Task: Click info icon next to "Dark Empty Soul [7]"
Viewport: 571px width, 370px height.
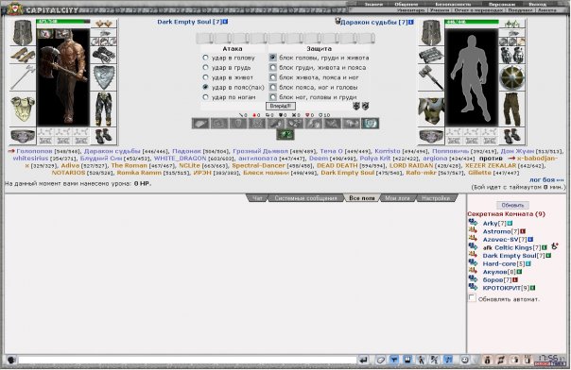Action: (225, 22)
